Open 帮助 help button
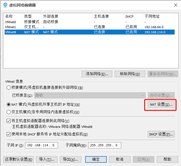 click(x=167, y=159)
